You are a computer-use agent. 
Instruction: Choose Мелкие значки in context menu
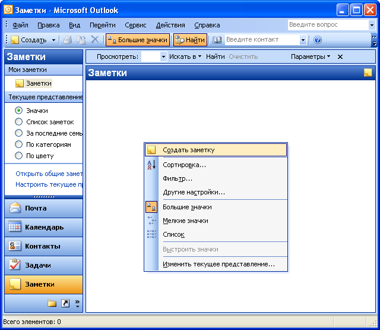pyautogui.click(x=216, y=221)
